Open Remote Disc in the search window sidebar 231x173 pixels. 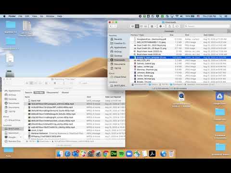pyautogui.click(x=14, y=141)
